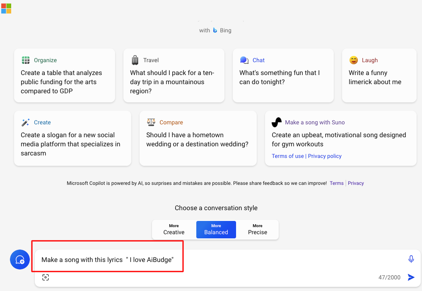This screenshot has height=291, width=422.
Task: Activate the microphone voice input
Action: tap(411, 259)
